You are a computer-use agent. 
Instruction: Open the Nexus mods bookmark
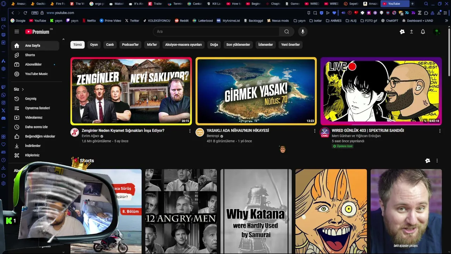[278, 20]
